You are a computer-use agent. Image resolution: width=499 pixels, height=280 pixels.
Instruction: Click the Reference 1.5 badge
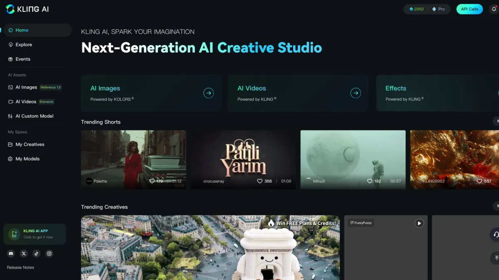[x=51, y=88]
